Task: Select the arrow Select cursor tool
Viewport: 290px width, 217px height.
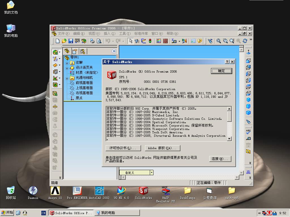Action: 131,41
